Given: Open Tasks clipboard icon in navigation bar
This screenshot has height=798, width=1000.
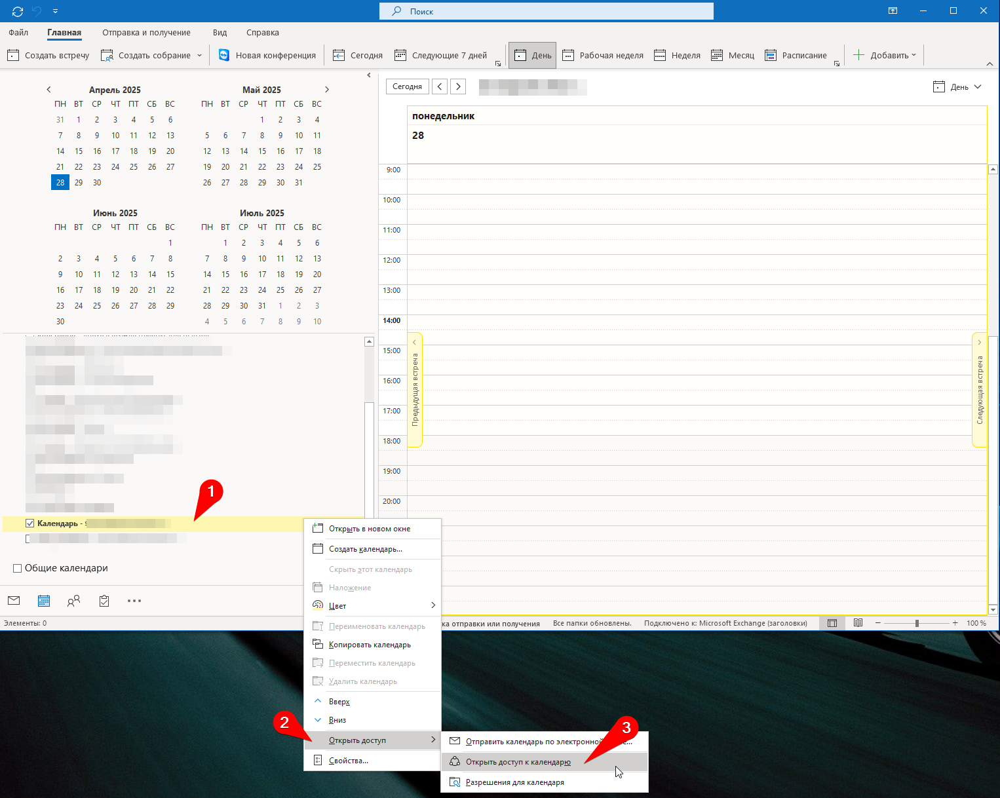Looking at the screenshot, I should 104,600.
